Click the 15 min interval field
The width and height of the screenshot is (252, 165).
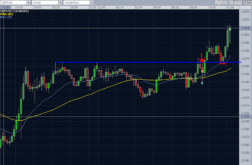tap(45, 3)
